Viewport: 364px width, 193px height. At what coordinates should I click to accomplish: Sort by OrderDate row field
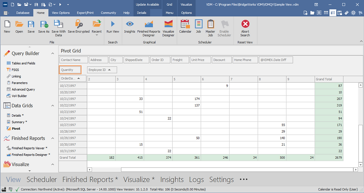pyautogui.click(x=73, y=79)
